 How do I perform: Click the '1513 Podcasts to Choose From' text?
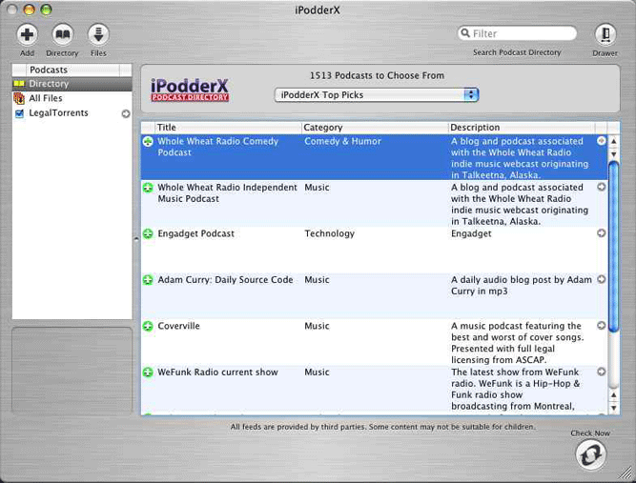(x=377, y=76)
